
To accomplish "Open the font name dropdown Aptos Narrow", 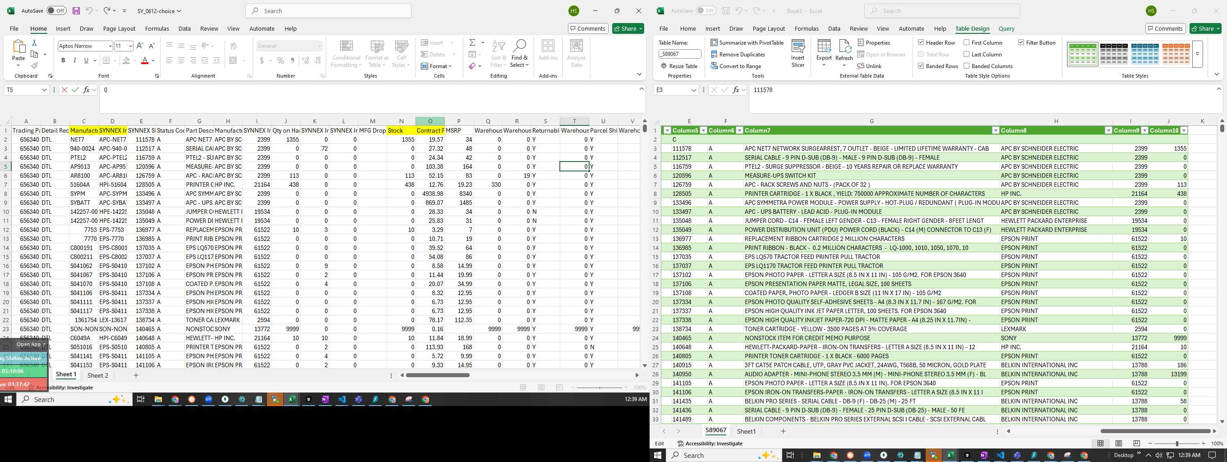I will coord(110,46).
